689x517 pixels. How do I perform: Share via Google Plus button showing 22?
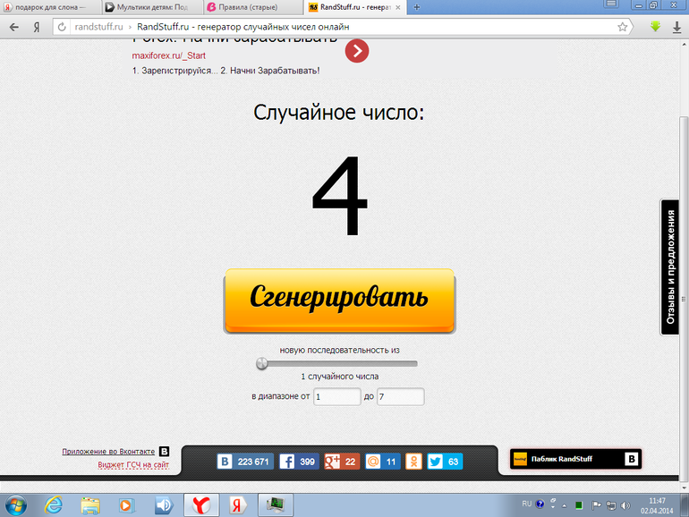tap(342, 462)
